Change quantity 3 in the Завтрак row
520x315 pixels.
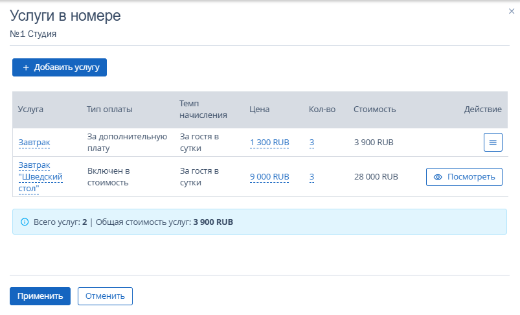(x=311, y=143)
